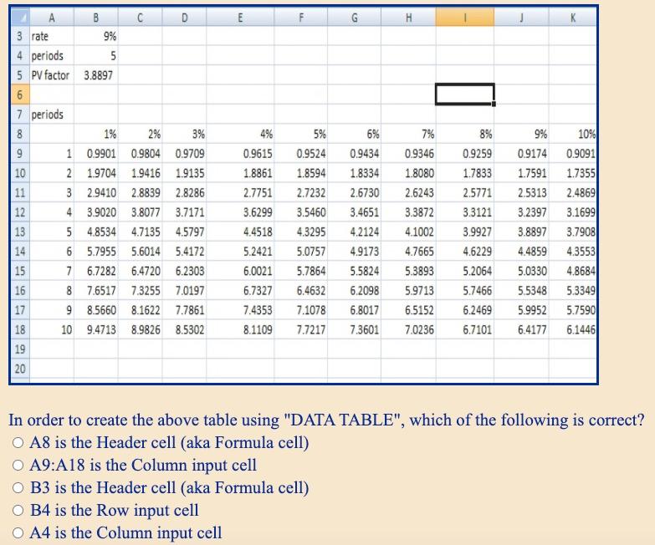Click cell with value 0.9901
The image size is (655, 545).
(96, 154)
